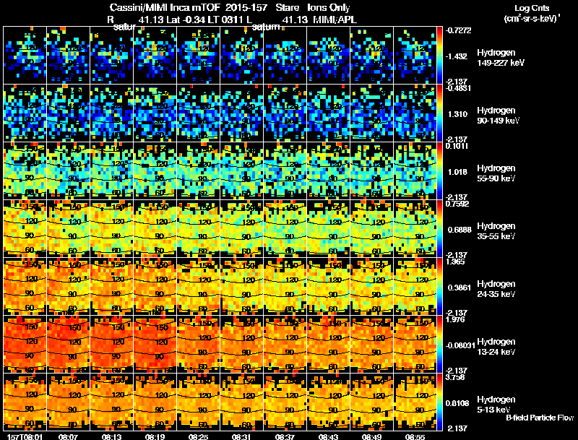Click the 'Hydrogen 24-35 keV' row label
Viewport: 578px width, 440px height.
tap(496, 289)
